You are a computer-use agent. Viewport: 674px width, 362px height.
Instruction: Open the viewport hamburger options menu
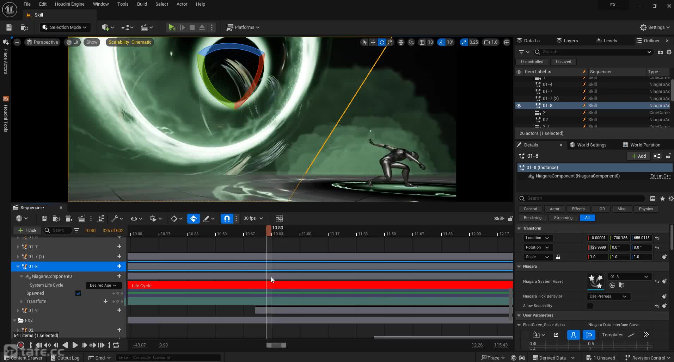click(17, 42)
